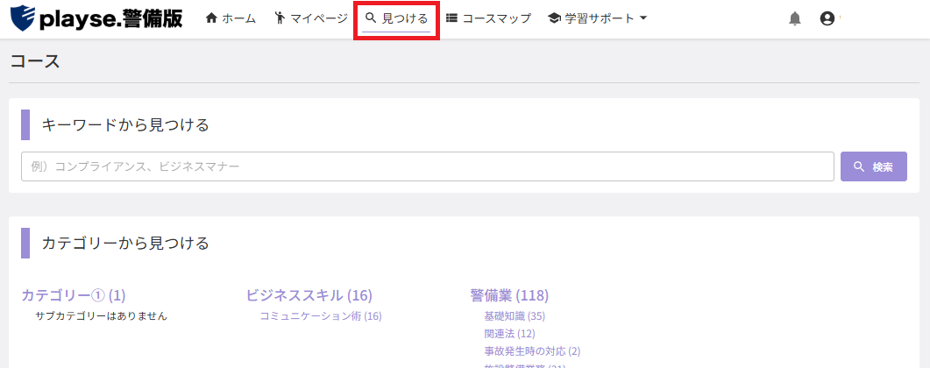The height and width of the screenshot is (368, 930).
Task: Click the コース page heading
Action: (x=35, y=61)
